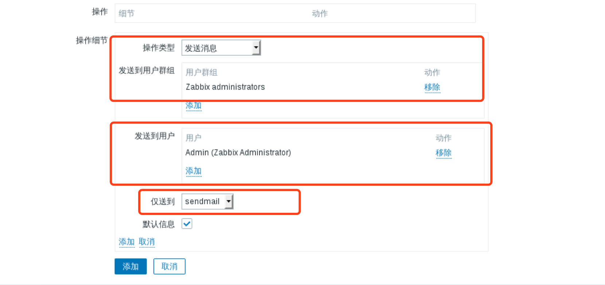The height and width of the screenshot is (285, 605).
Task: Select the Admin (Zabbix Administrator) user entry
Action: pos(238,153)
